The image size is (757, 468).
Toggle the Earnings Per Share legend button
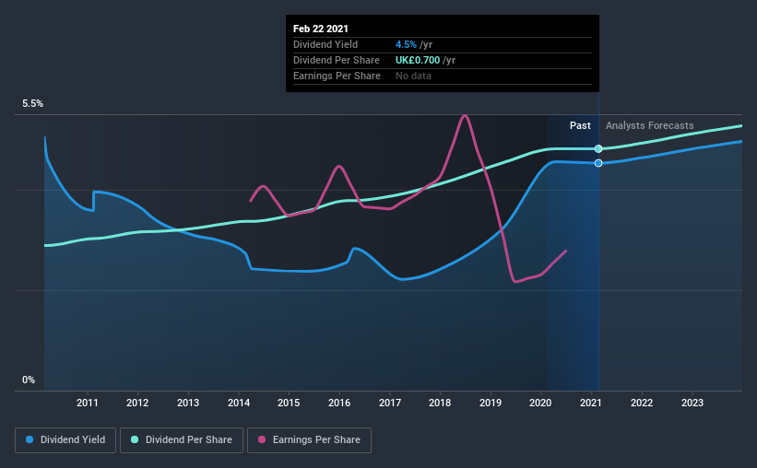pyautogui.click(x=309, y=440)
